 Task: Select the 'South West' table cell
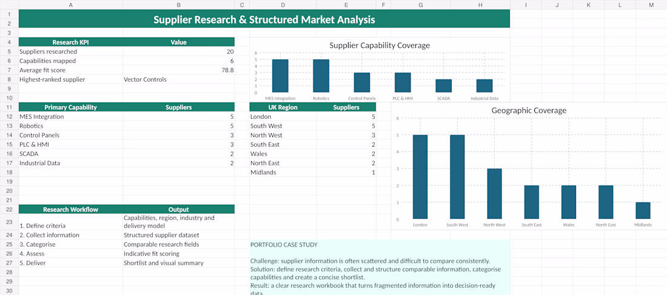point(283,126)
